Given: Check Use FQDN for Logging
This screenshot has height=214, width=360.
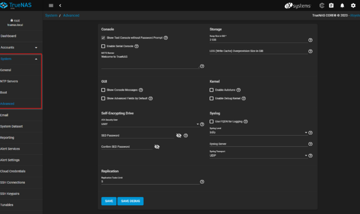Looking at the screenshot, I should click(212, 122).
